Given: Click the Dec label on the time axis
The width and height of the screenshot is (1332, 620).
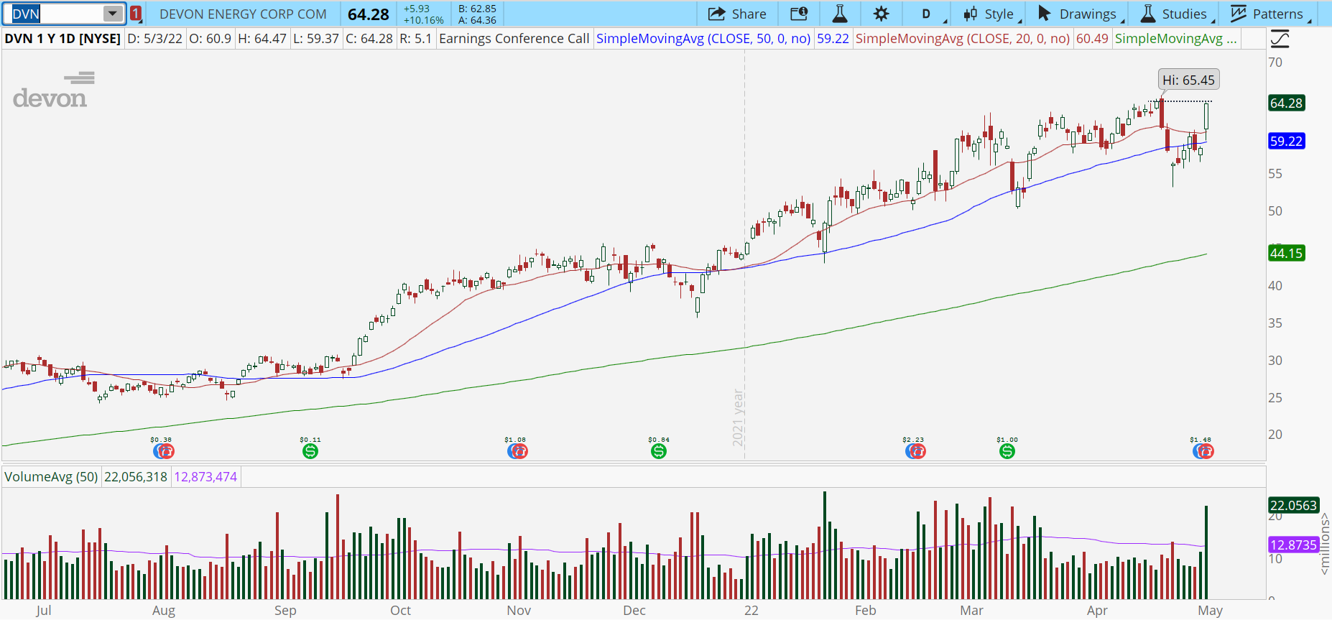Looking at the screenshot, I should click(634, 611).
